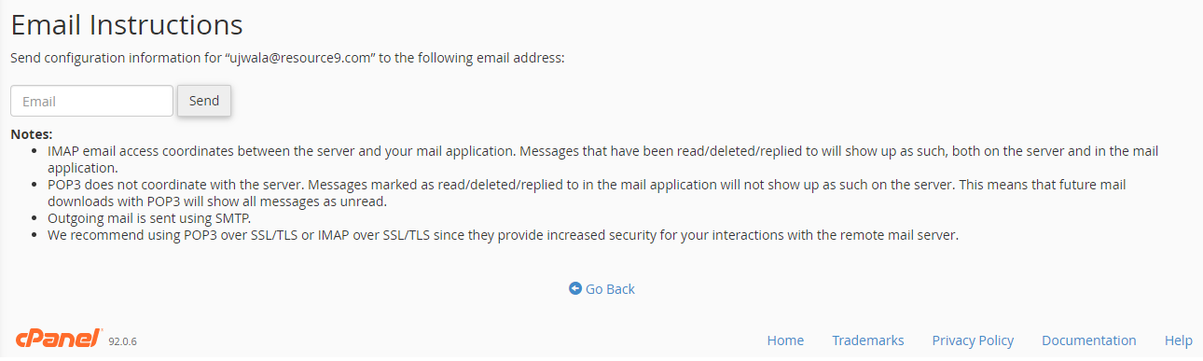The width and height of the screenshot is (1203, 361).
Task: Click the SSL/TLS recommendation note
Action: (x=503, y=235)
